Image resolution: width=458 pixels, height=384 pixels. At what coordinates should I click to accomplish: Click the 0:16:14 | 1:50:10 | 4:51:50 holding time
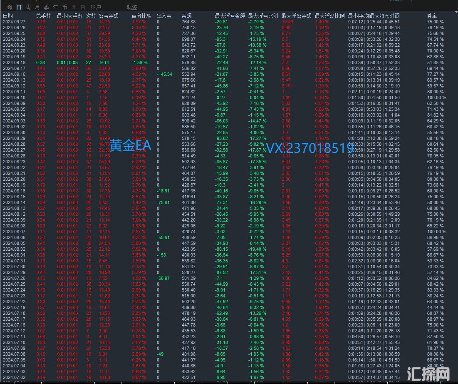pos(374,360)
